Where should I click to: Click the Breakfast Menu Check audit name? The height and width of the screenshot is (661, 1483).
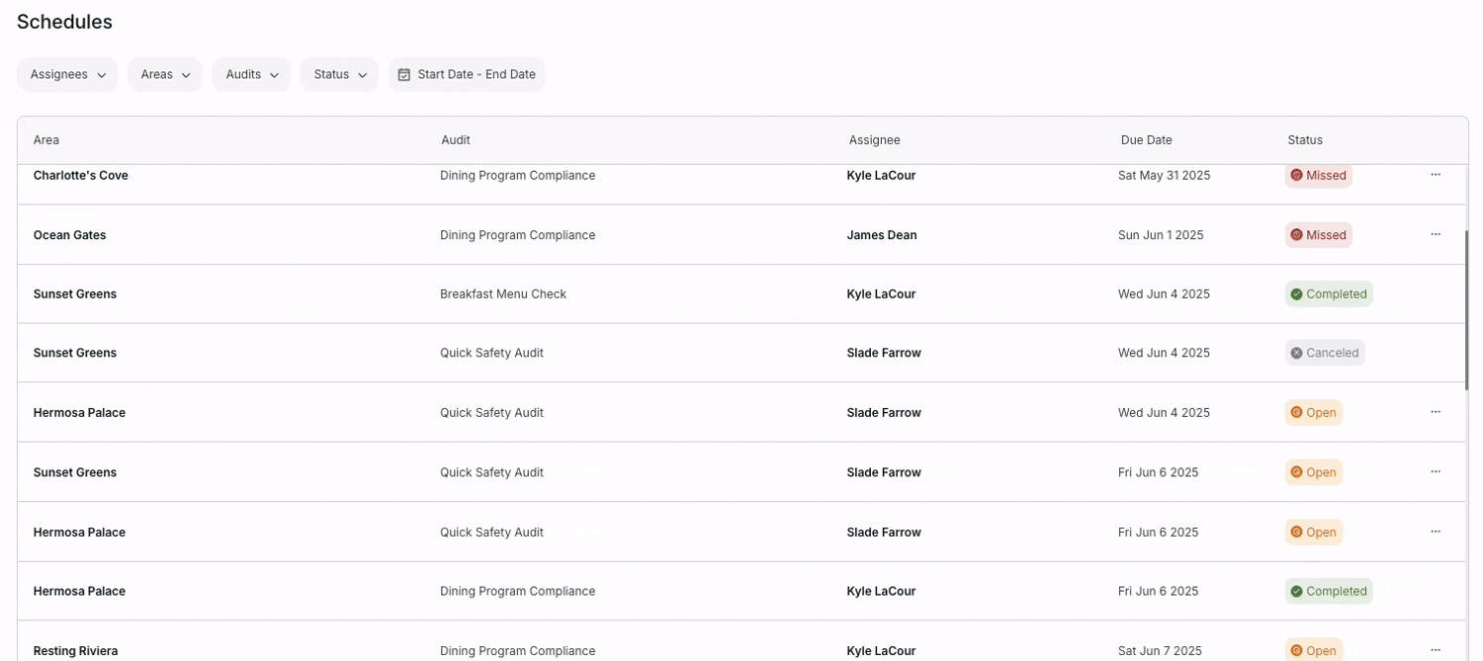pos(503,293)
